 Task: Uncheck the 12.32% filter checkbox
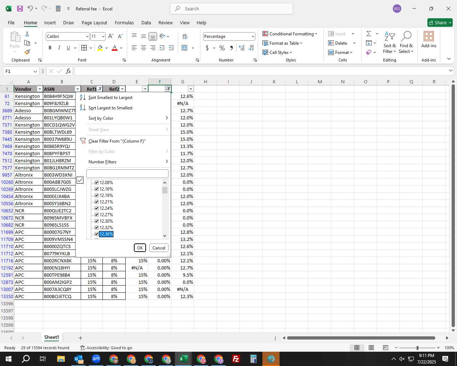[x=96, y=228]
